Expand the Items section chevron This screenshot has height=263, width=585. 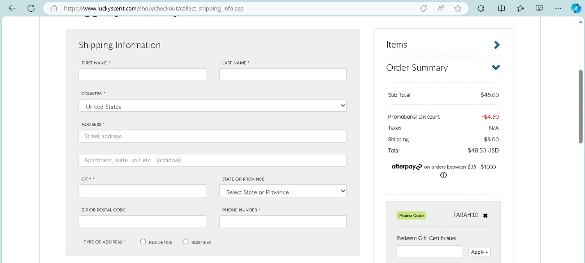[496, 45]
